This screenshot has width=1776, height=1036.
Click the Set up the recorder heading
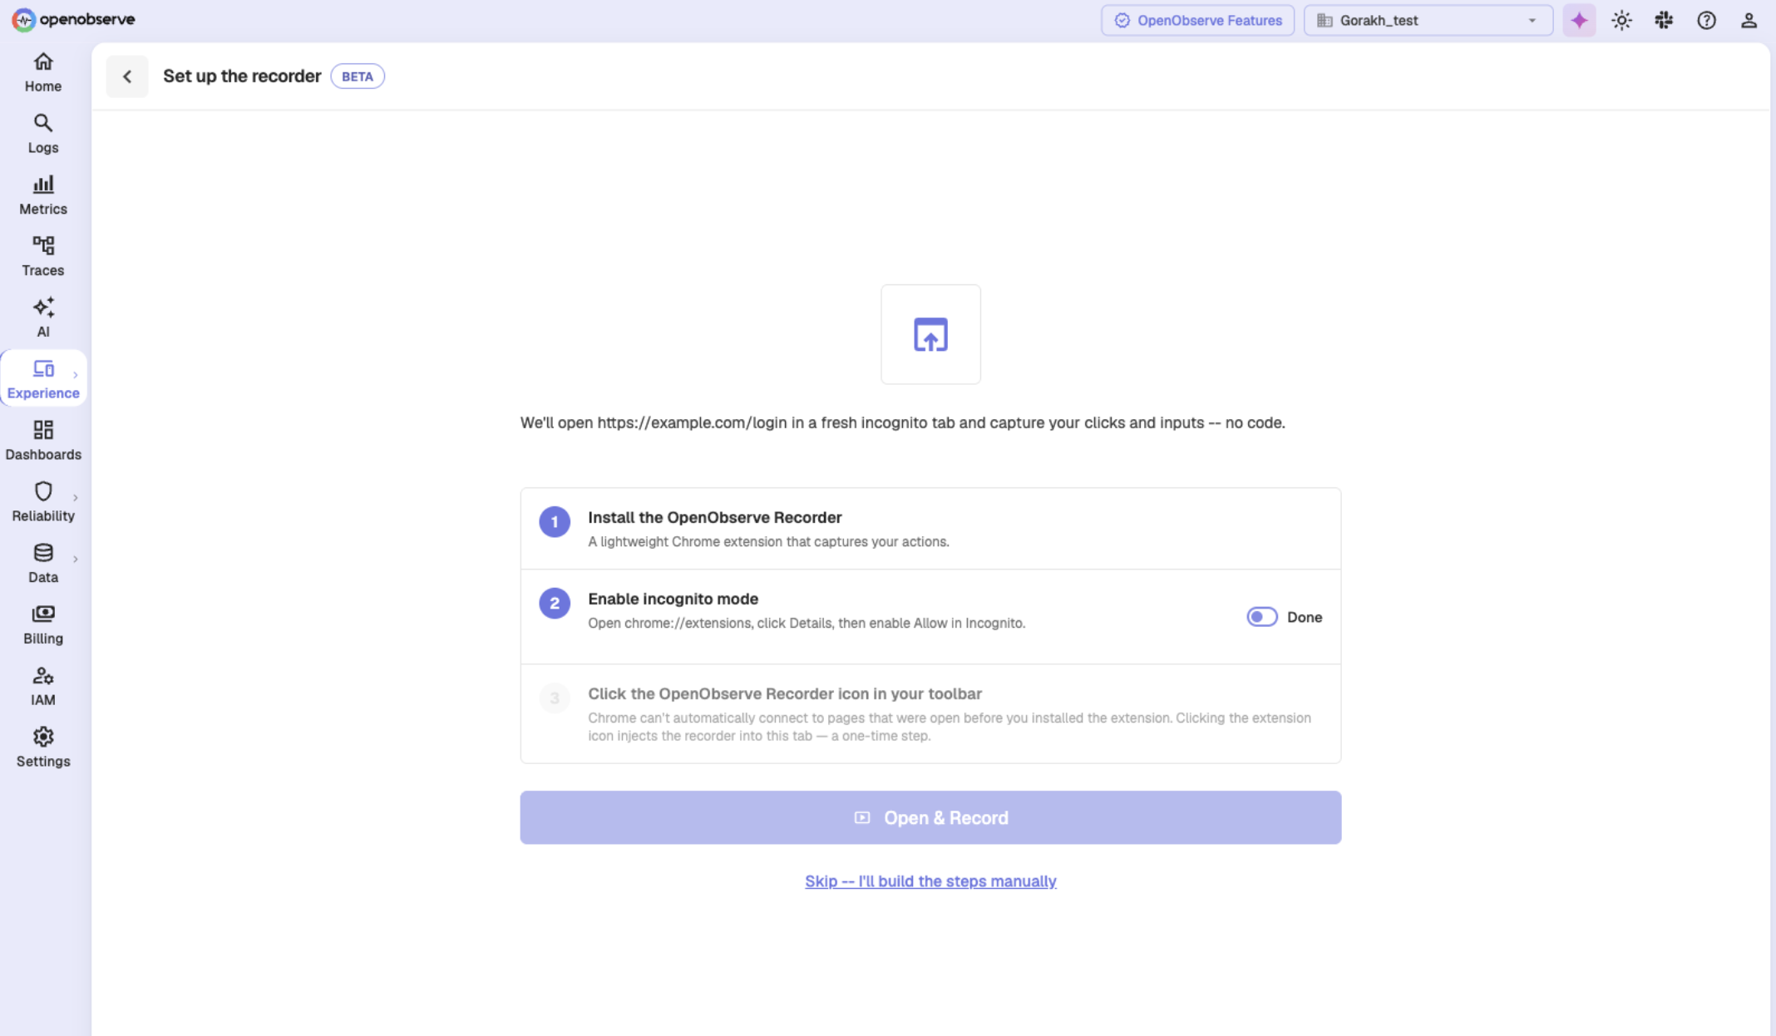242,76
